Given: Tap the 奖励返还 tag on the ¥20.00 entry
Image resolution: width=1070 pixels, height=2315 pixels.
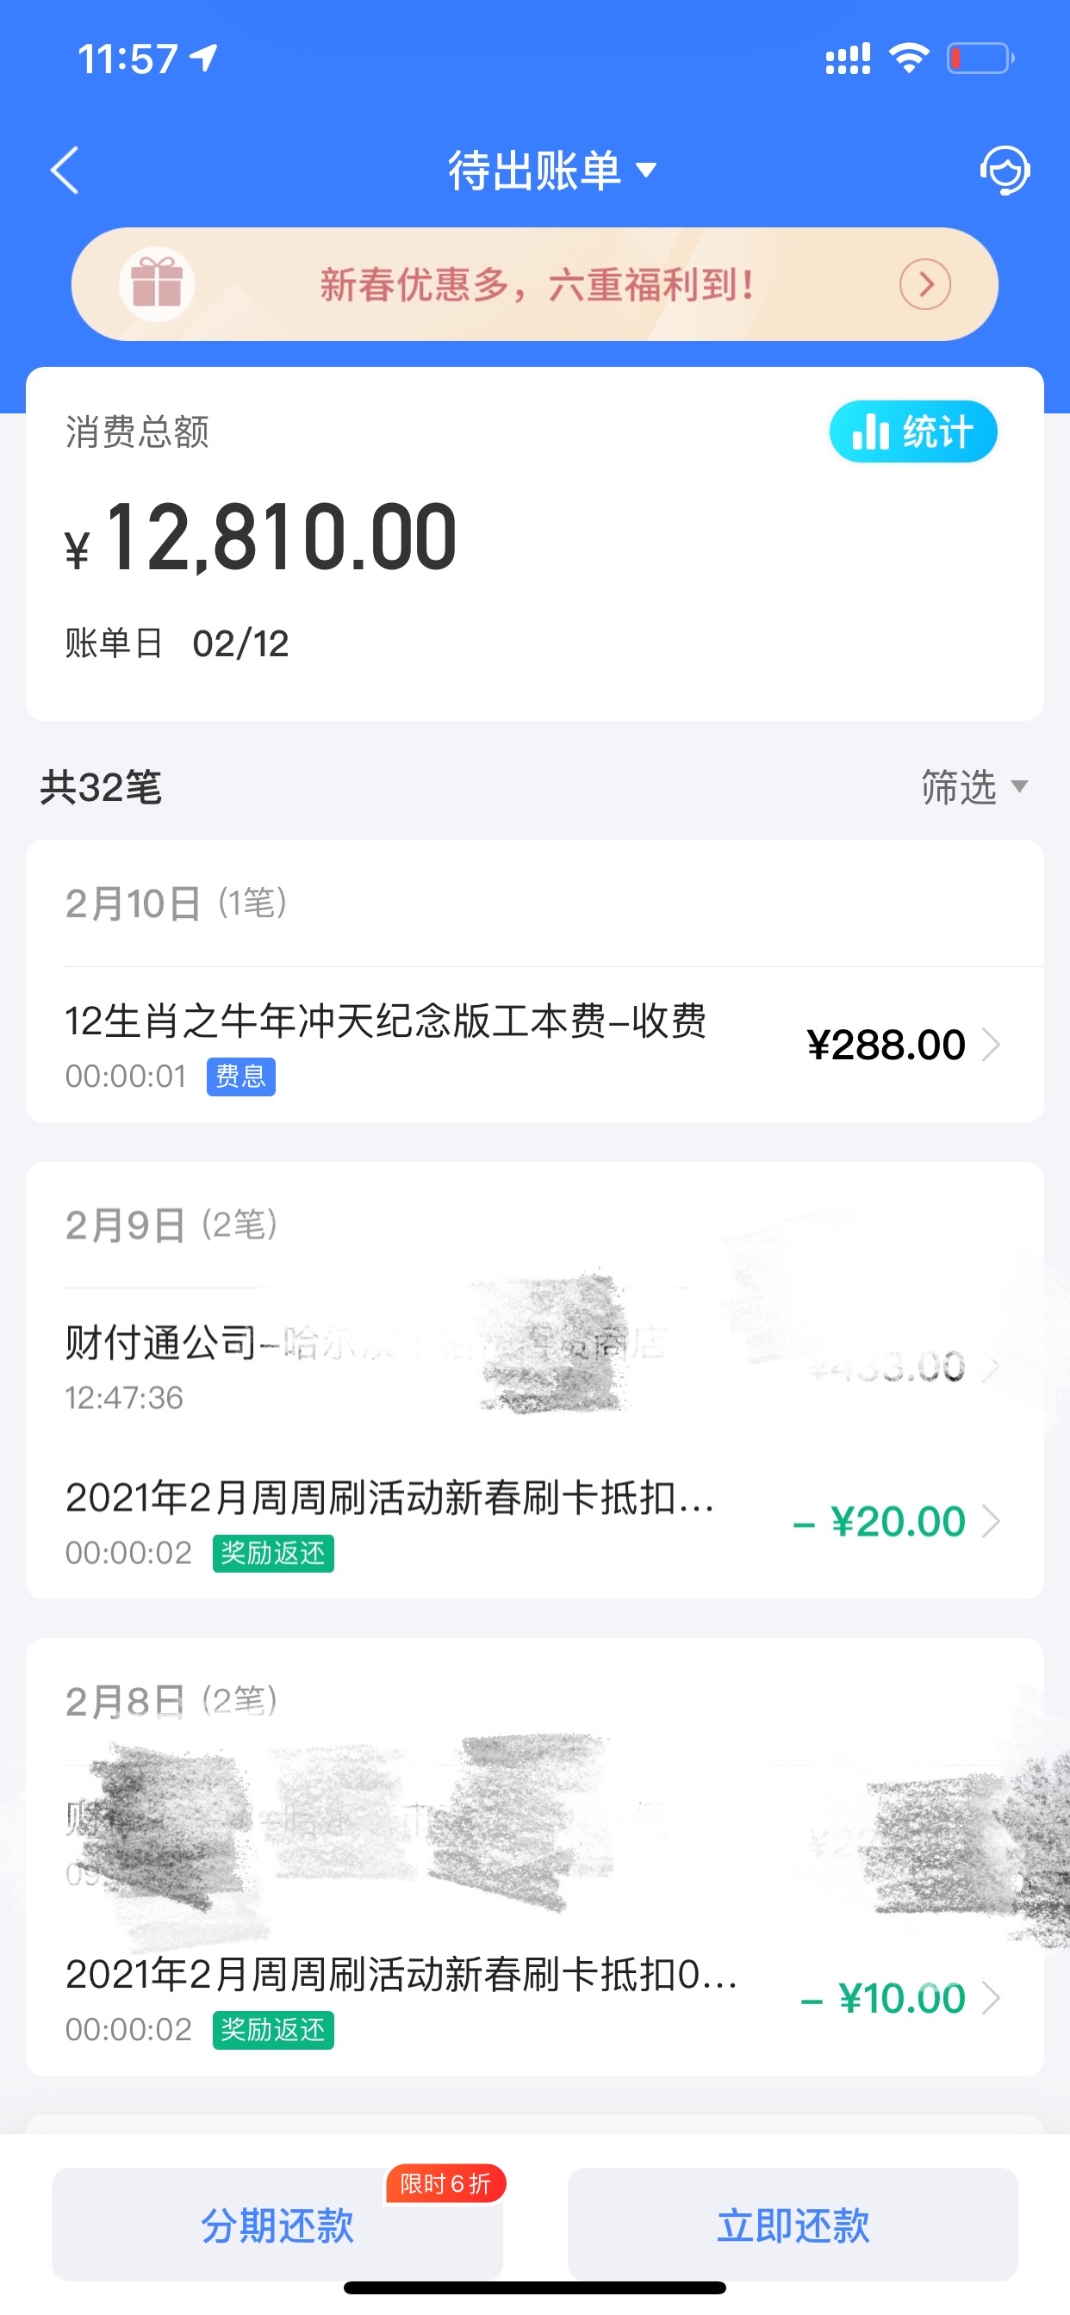Looking at the screenshot, I should point(273,1553).
